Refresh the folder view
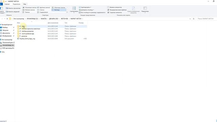 pos(194,19)
